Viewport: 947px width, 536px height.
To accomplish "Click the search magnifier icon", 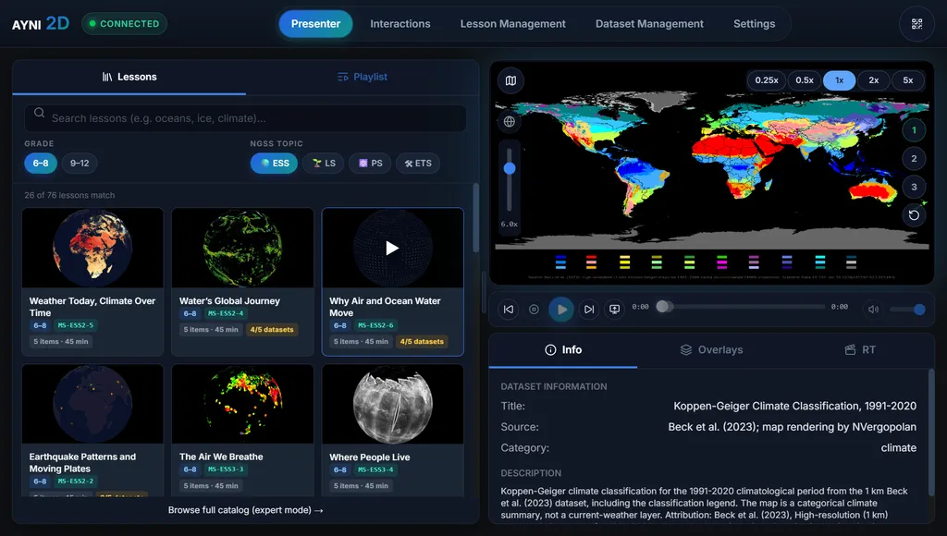I will (39, 112).
